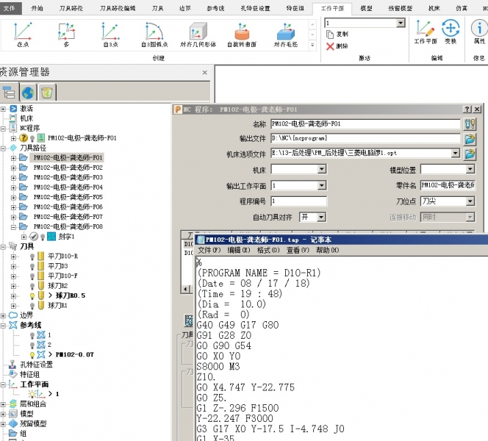Screen dimensions: 488x441
Task: Create workplane from 3 points (自3点)
Action: point(110,35)
